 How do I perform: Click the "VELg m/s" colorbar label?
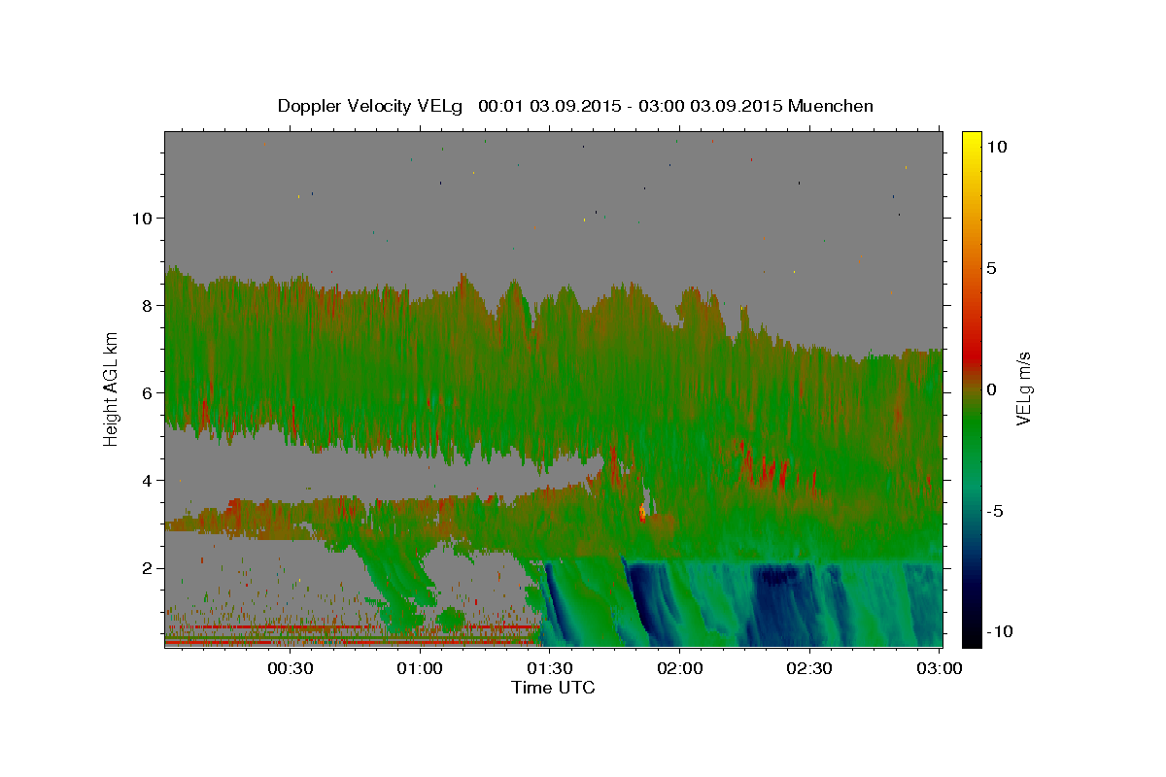pyautogui.click(x=1023, y=388)
